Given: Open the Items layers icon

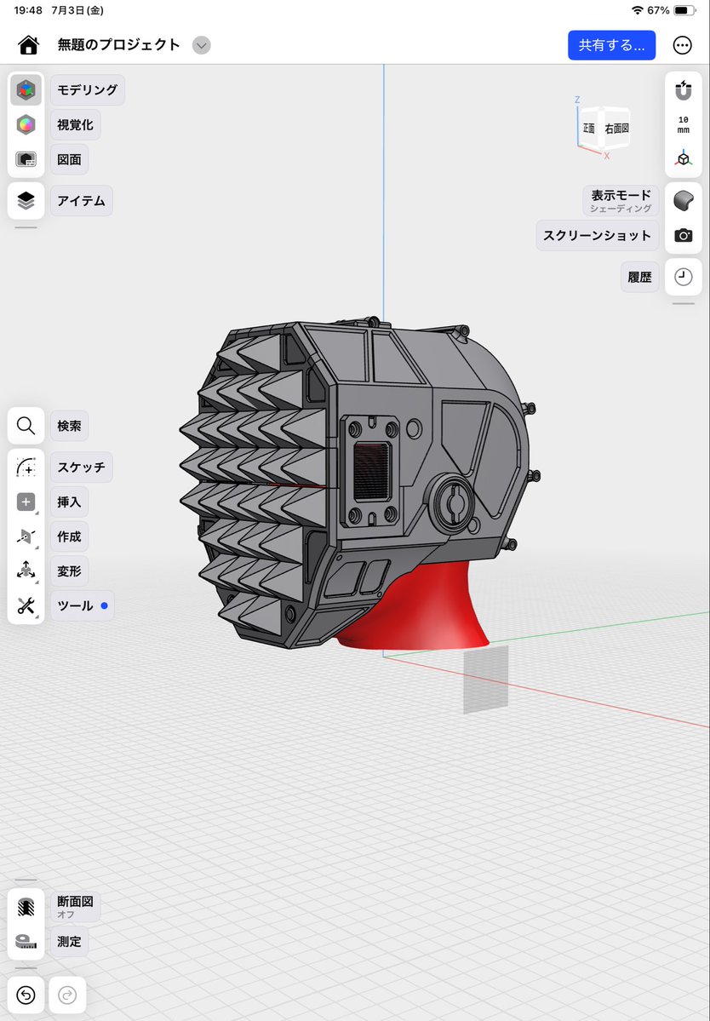Looking at the screenshot, I should (x=26, y=201).
